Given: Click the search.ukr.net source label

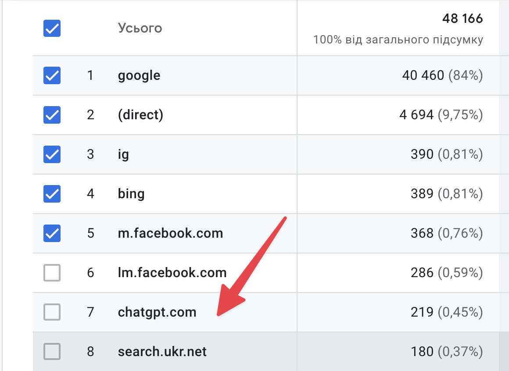Looking at the screenshot, I should click(x=162, y=352).
